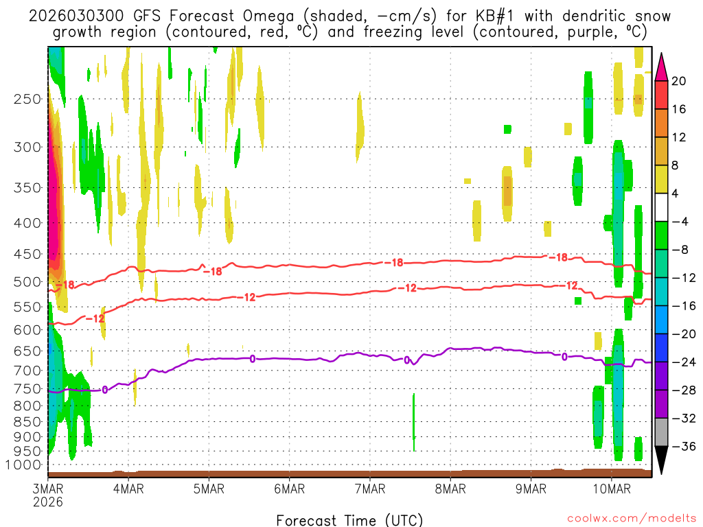703x527 pixels.
Task: Click the red colorbar segment between 16 and 20
Action: tap(661, 95)
